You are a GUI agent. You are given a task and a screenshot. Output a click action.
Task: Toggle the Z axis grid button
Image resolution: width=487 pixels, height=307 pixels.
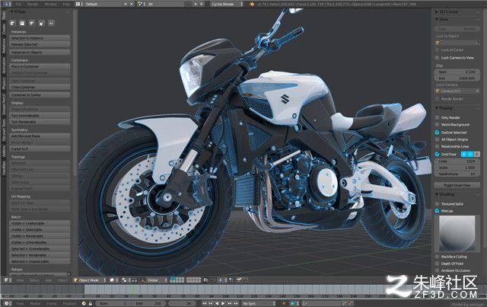[x=477, y=154]
